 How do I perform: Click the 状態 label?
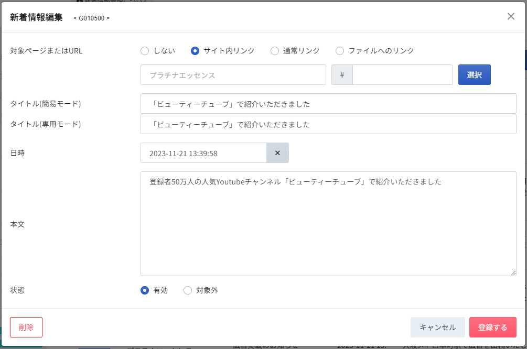[x=17, y=290]
